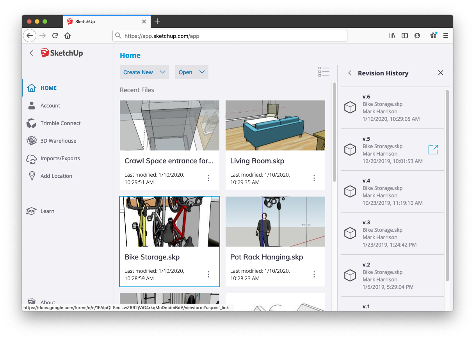
Task: Select Account in the sidebar
Action: click(x=50, y=106)
